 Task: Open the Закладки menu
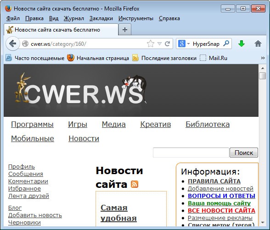pyautogui.click(x=101, y=18)
